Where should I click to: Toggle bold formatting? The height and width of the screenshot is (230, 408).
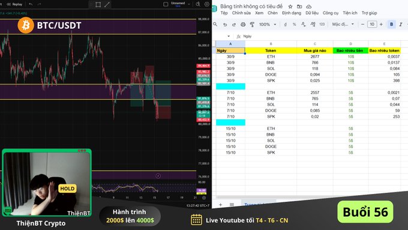point(391,24)
